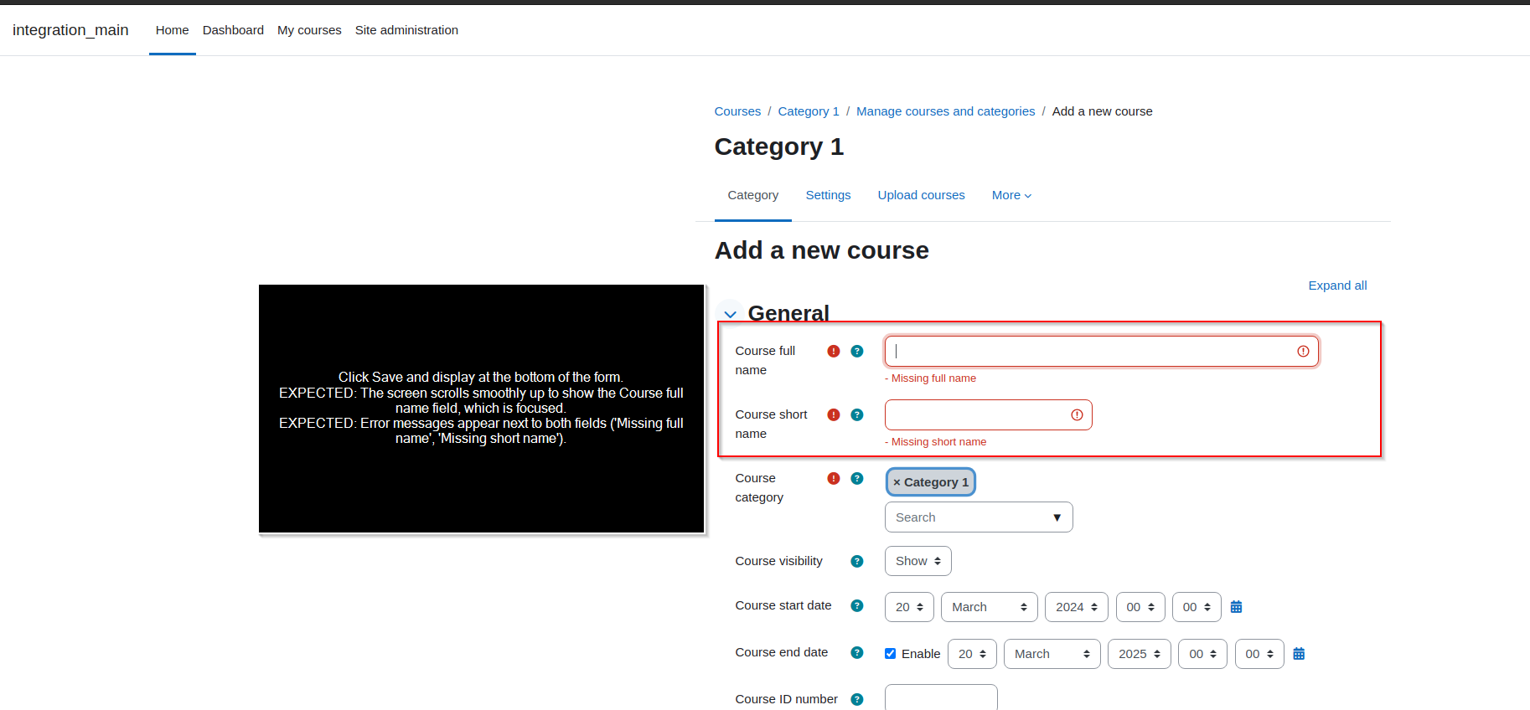Open help icon for Course category

tap(856, 478)
